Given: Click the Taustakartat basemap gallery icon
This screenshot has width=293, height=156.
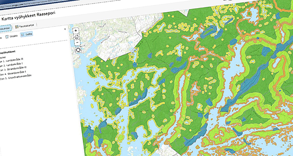Looking at the screenshot, I should [x=17, y=27].
